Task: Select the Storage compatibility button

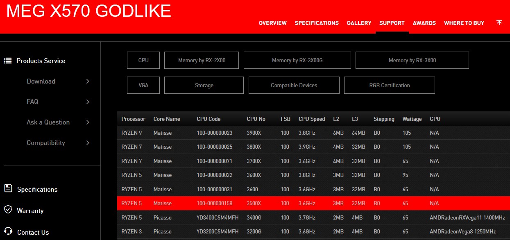Action: click(204, 85)
